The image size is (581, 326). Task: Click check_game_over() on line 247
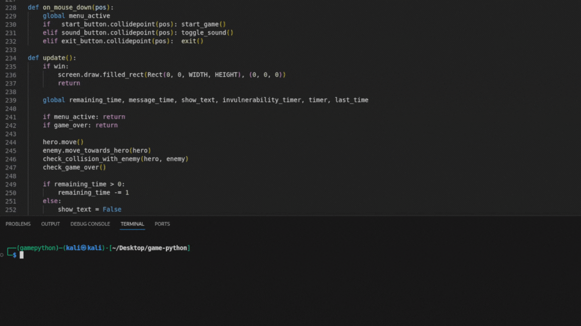coord(74,168)
